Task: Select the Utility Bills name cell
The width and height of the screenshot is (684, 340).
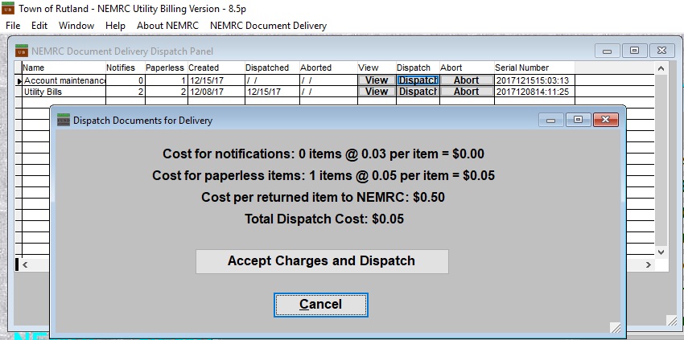Action: point(63,92)
